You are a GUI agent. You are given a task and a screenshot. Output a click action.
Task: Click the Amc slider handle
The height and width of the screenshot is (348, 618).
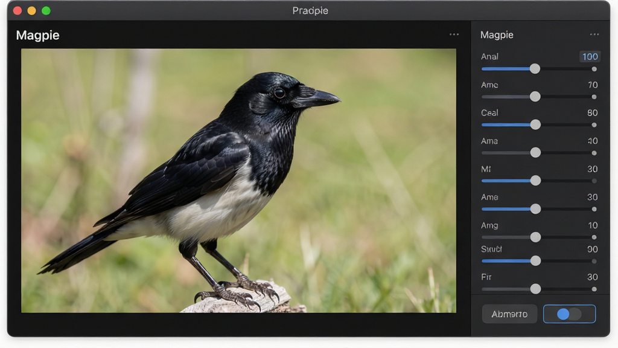click(535, 97)
